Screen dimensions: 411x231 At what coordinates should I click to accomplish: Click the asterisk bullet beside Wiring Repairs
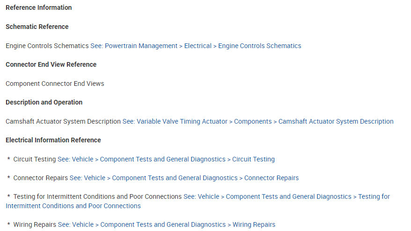click(x=8, y=224)
